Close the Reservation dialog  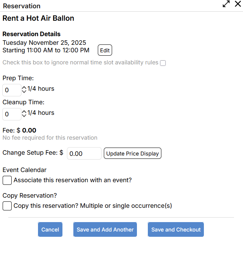click(238, 4)
